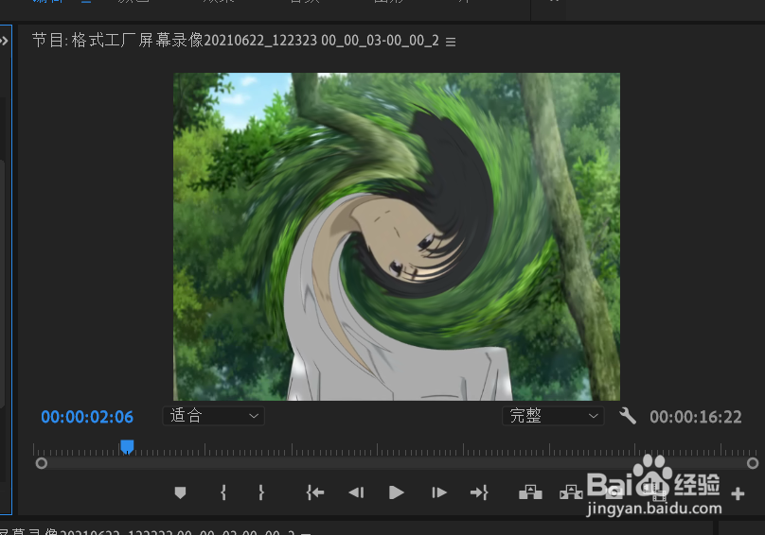
Task: Open the 完整 playback resolution dropdown
Action: tap(553, 416)
